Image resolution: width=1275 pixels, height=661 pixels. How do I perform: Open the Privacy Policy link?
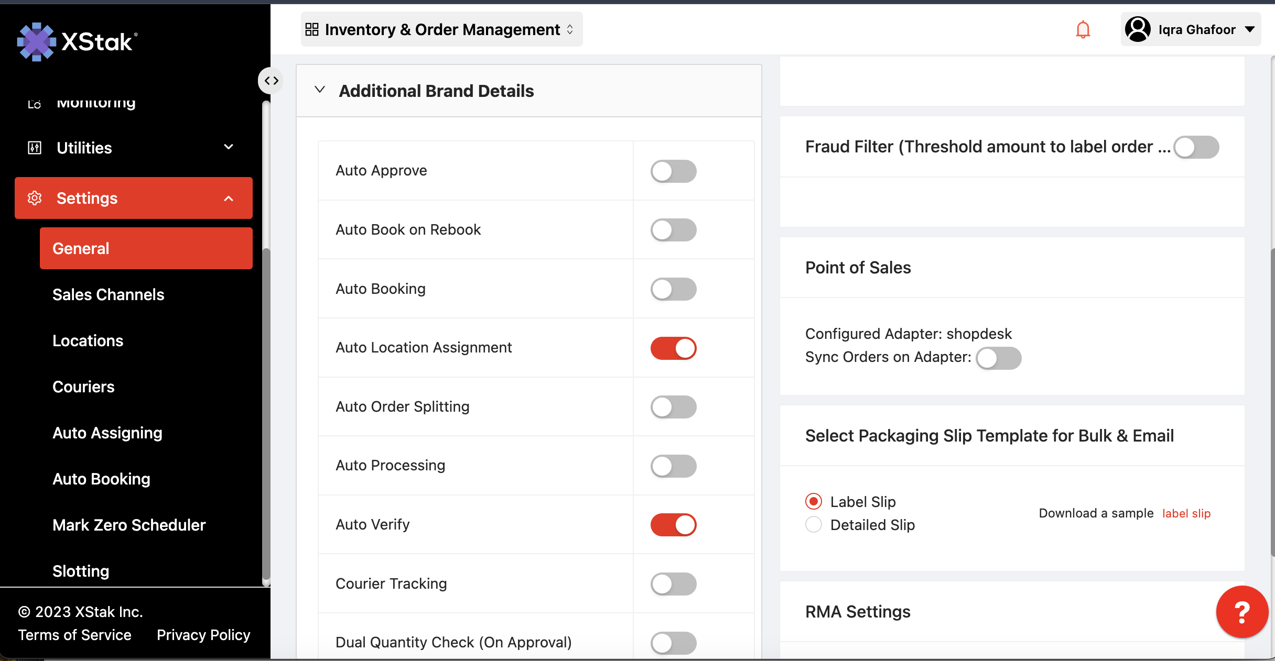tap(203, 635)
